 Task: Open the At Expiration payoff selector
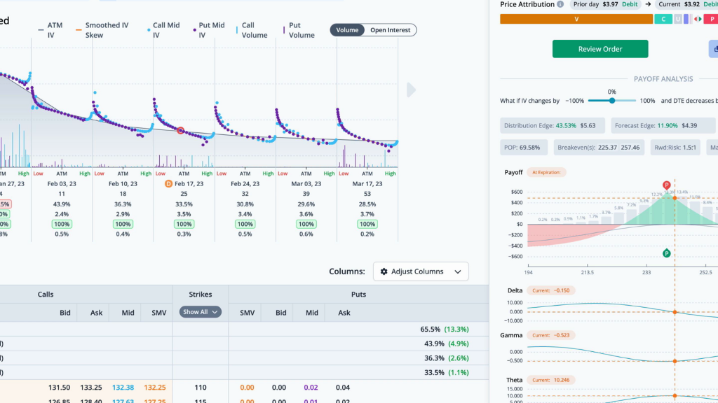(x=548, y=172)
